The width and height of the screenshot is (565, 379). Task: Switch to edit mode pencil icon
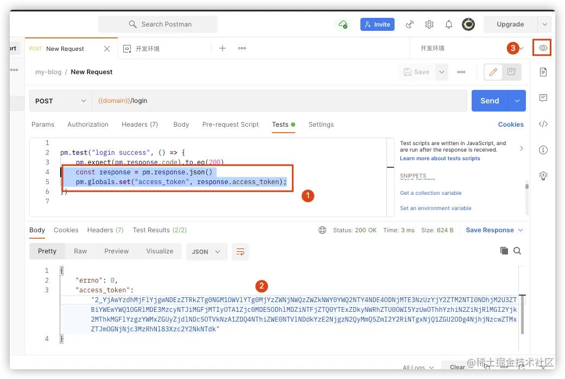coord(493,72)
